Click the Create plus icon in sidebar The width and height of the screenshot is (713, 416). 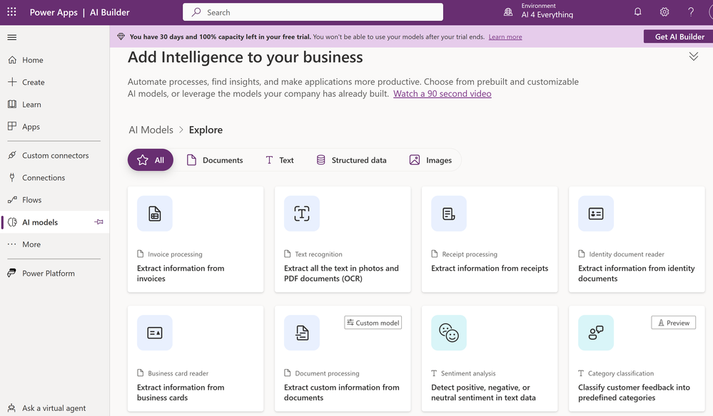click(x=12, y=82)
